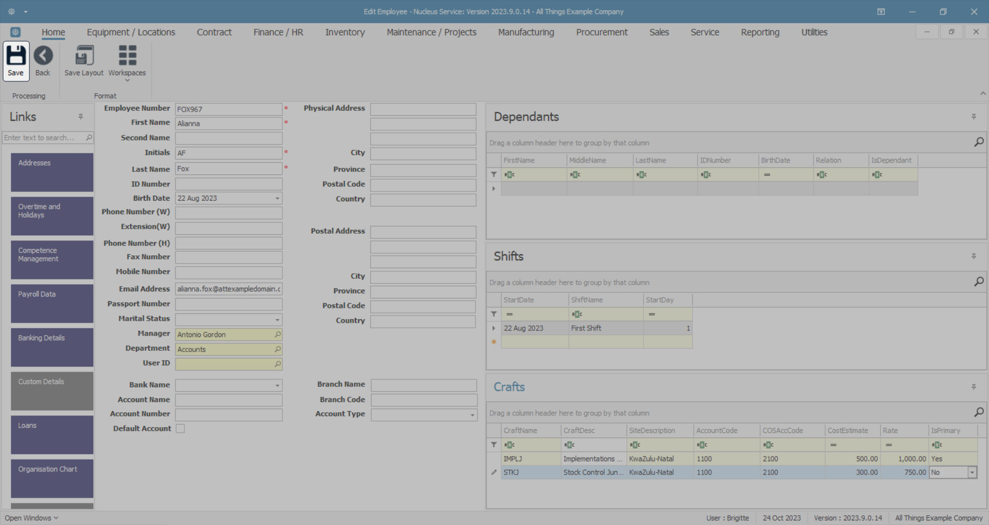
Task: Open the Banking Details link tile
Action: click(52, 347)
